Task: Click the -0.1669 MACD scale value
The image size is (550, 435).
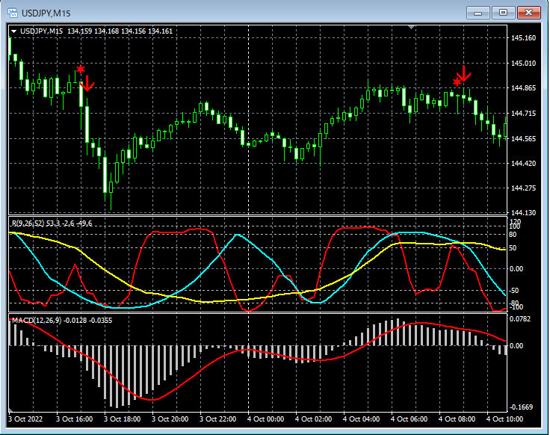Action: (x=522, y=407)
